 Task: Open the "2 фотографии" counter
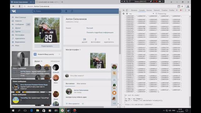click(x=95, y=40)
